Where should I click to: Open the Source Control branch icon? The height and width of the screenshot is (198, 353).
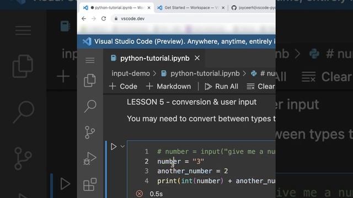[90, 132]
